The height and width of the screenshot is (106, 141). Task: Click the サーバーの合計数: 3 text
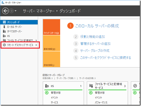(x=87, y=78)
